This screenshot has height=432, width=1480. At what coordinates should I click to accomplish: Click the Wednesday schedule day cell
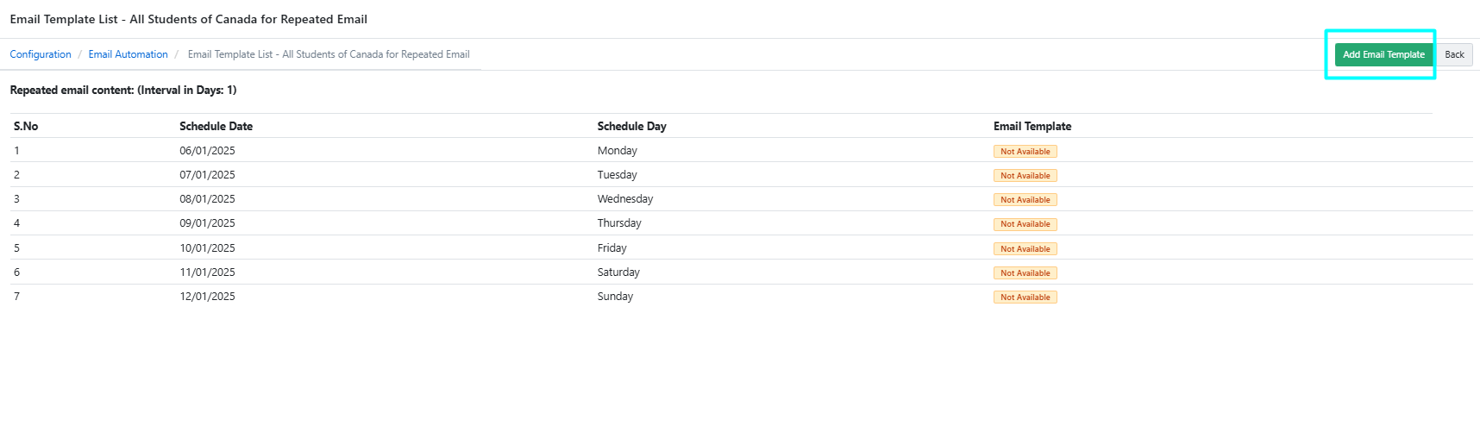(624, 199)
